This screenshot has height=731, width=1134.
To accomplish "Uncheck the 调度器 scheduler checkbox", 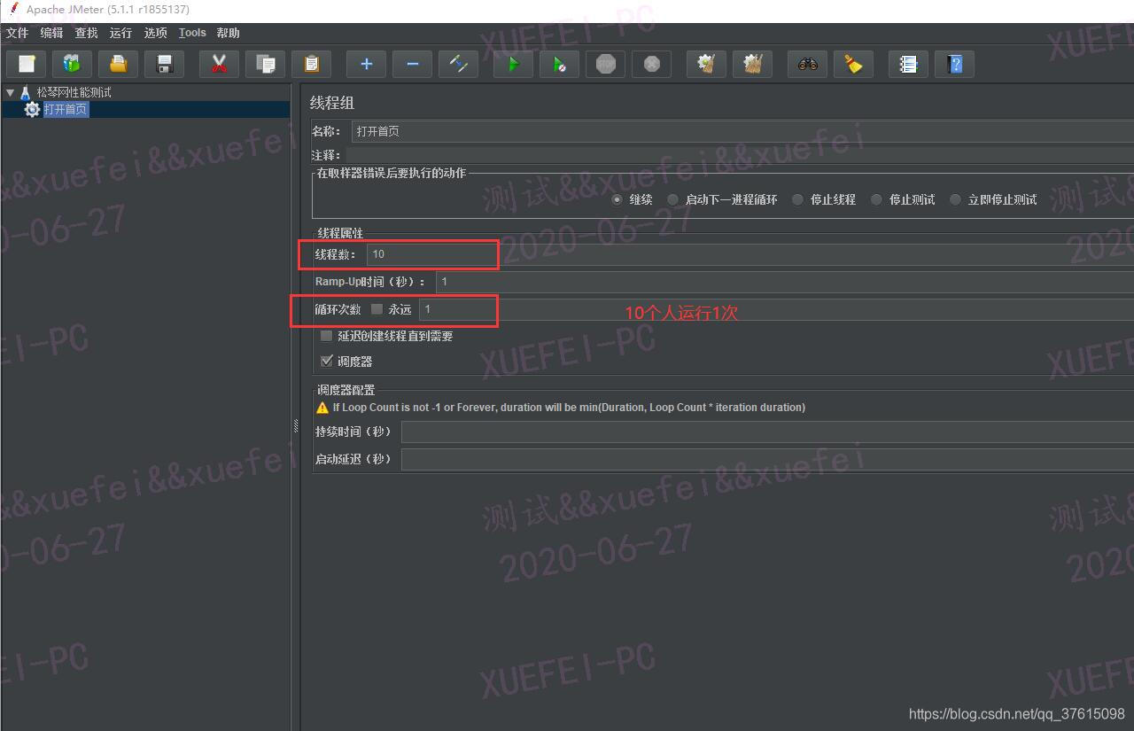I will click(x=327, y=361).
